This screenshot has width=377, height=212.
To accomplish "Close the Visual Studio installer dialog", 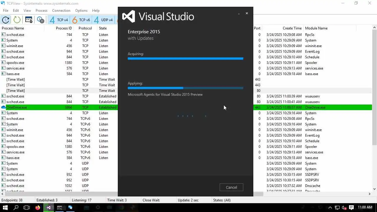I will pyautogui.click(x=247, y=13).
